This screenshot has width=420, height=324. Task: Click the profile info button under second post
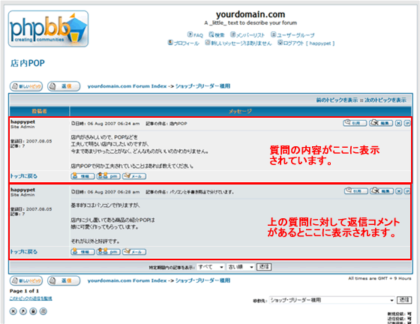82,252
